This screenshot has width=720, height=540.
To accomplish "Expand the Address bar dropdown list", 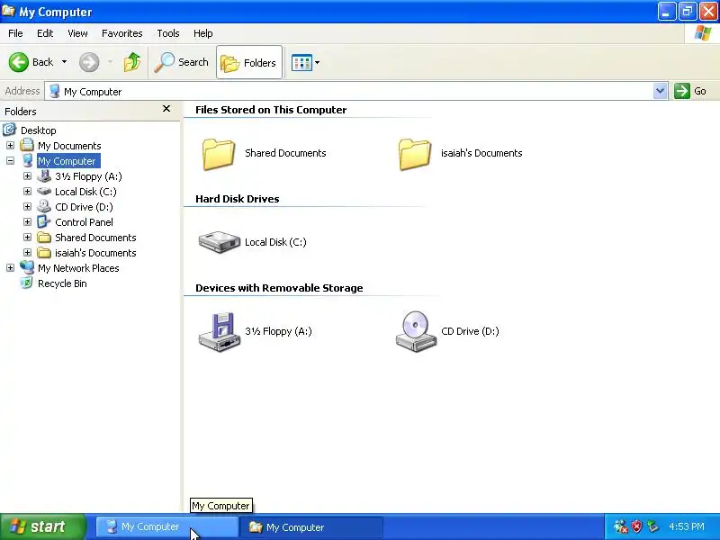I will (x=660, y=91).
